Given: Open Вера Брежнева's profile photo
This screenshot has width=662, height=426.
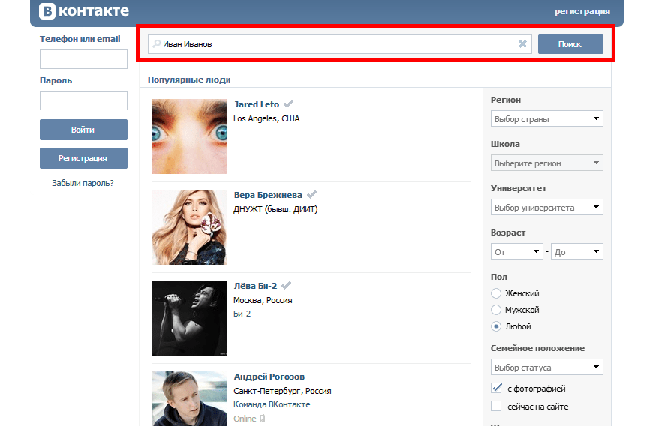Looking at the screenshot, I should tap(189, 227).
